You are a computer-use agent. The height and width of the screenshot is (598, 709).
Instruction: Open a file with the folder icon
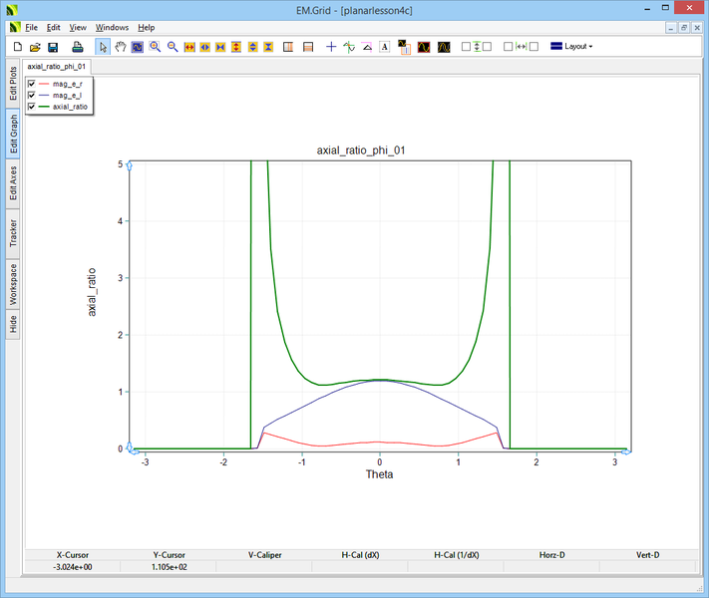coord(35,47)
